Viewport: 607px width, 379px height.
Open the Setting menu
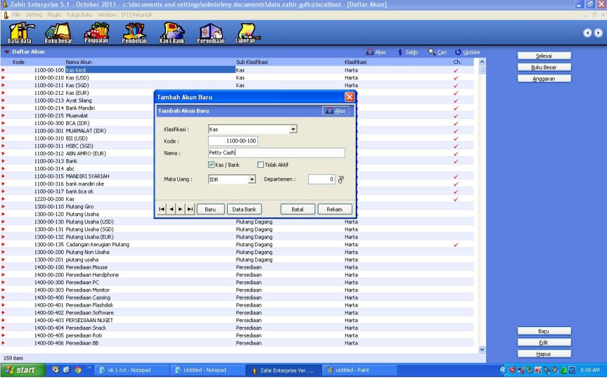tap(34, 15)
